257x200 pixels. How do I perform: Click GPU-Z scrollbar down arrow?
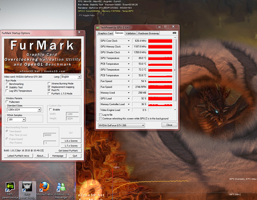coord(175,110)
